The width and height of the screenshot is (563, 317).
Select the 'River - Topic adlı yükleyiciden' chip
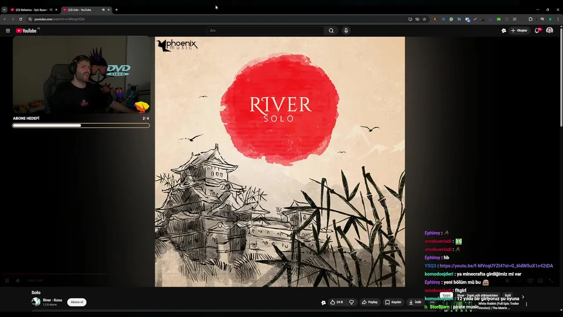point(477,295)
